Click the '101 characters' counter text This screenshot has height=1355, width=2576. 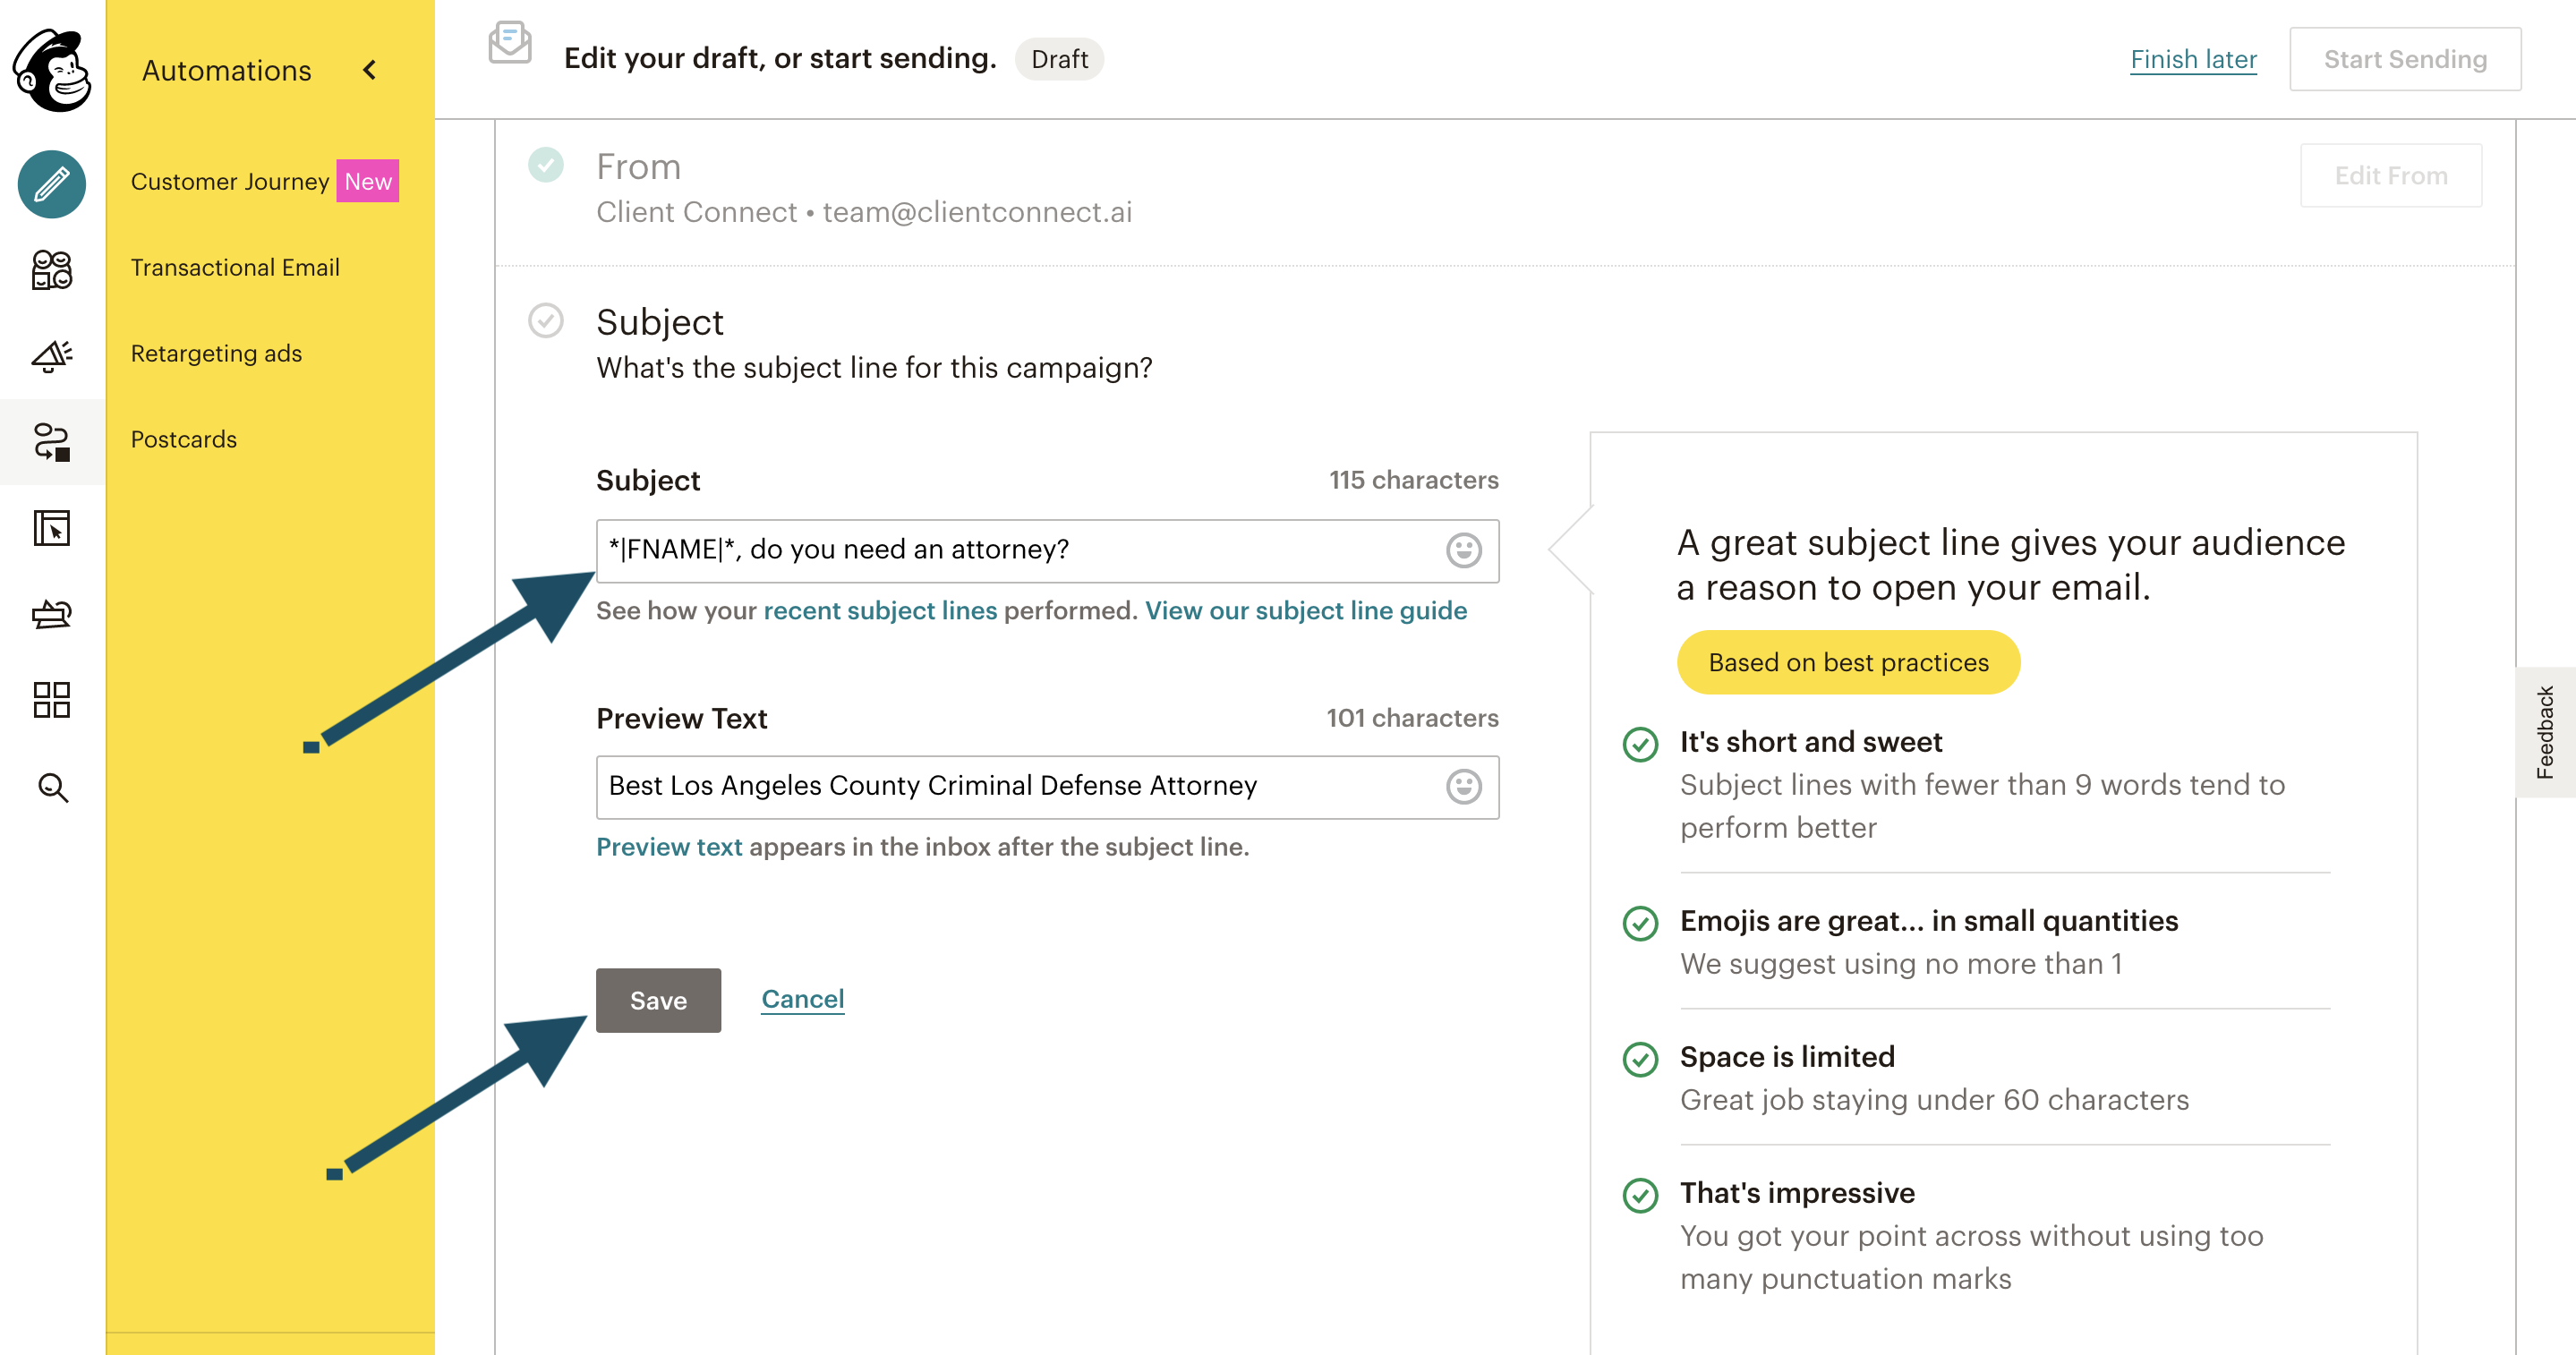coord(1412,718)
